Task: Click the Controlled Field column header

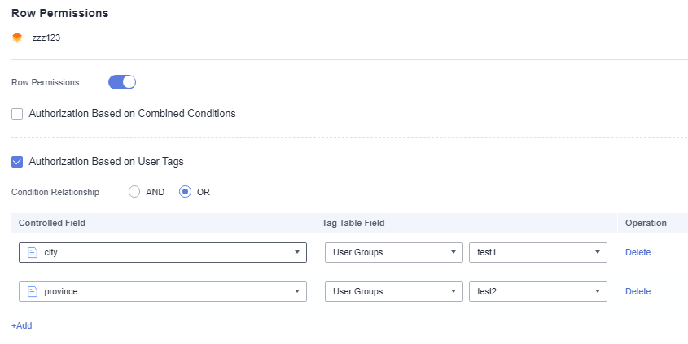Action: click(52, 223)
